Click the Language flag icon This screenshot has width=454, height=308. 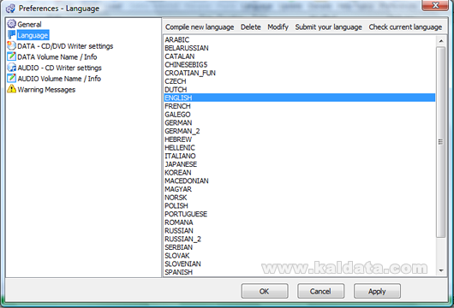point(12,35)
